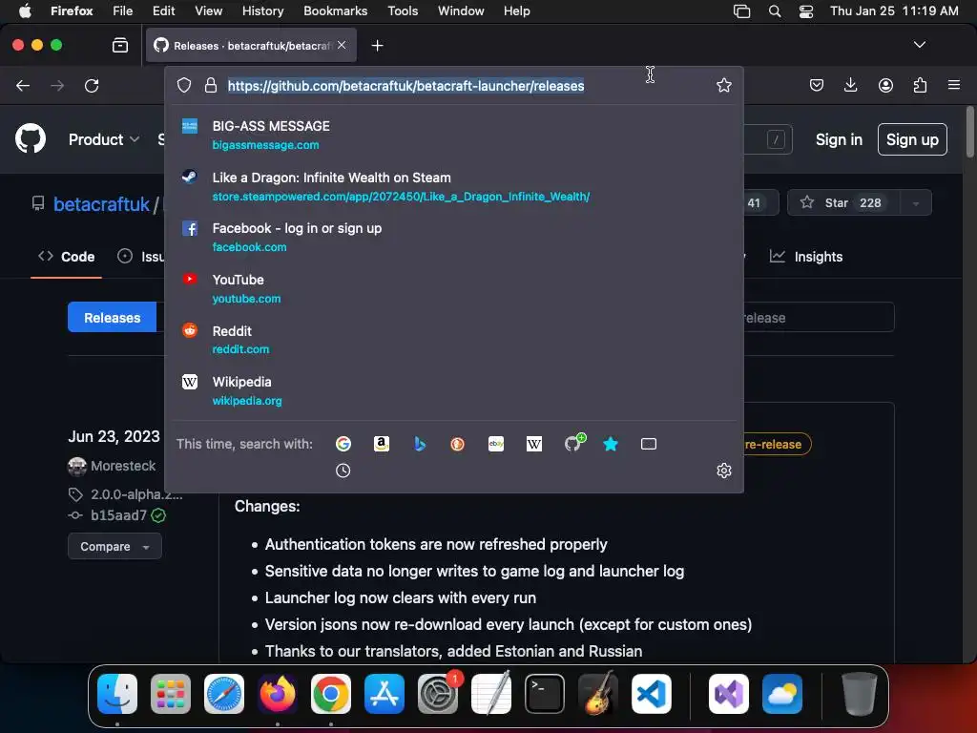Open Firefox application hamburger menu

(954, 85)
